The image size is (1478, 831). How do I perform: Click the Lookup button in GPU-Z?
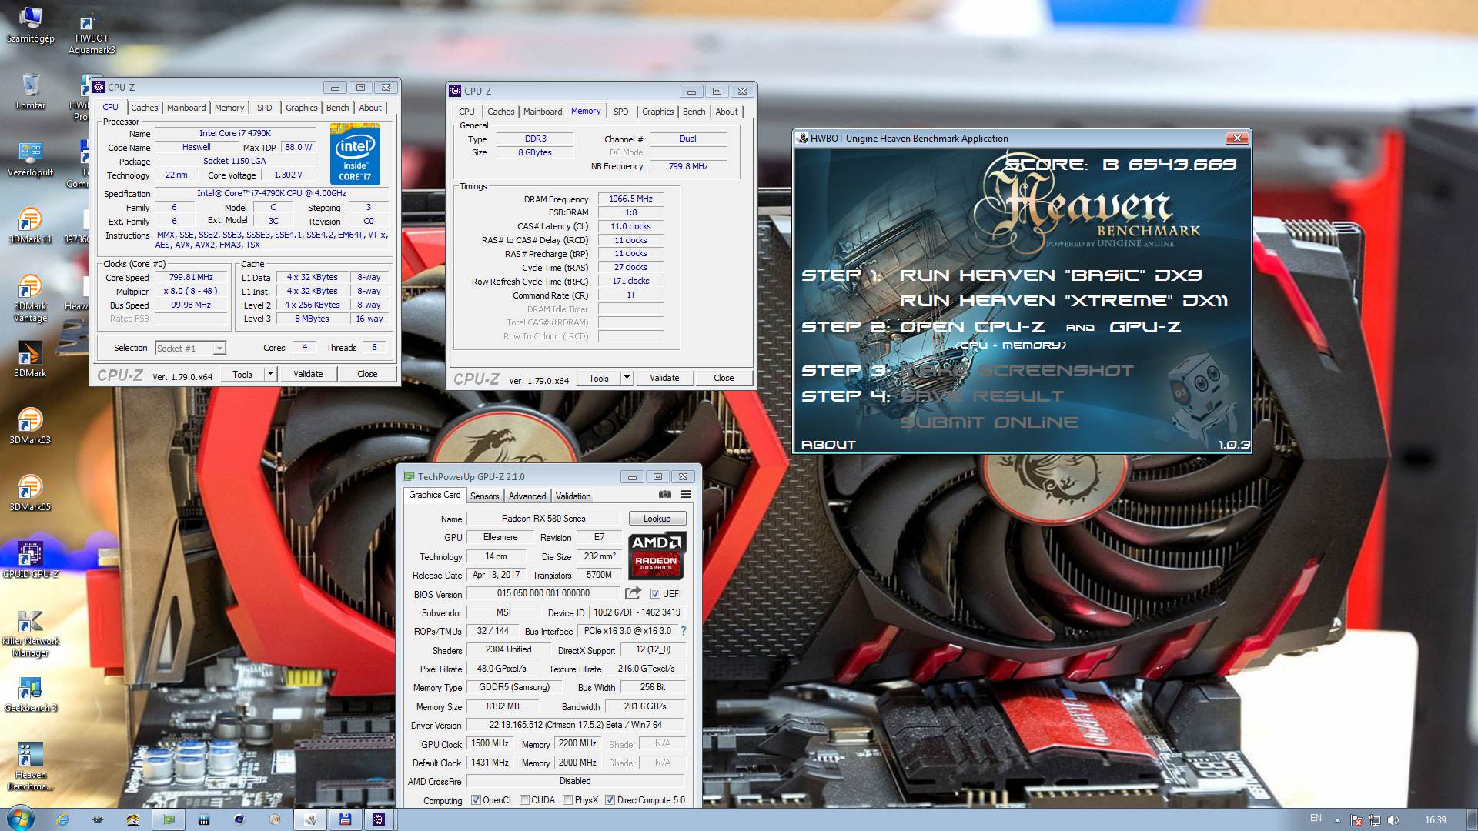click(657, 519)
